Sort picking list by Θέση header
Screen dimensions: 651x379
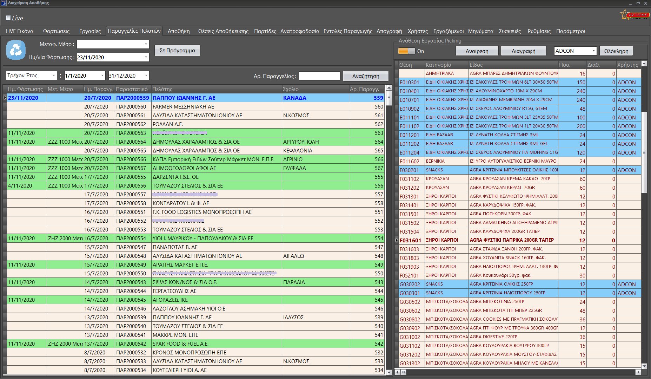pos(412,65)
